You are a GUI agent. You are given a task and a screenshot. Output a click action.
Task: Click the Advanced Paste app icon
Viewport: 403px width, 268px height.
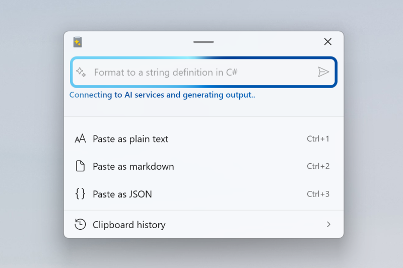pos(78,42)
